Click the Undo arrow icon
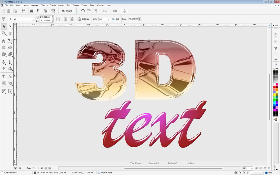This screenshot has height=175, width=280. coord(82,11)
